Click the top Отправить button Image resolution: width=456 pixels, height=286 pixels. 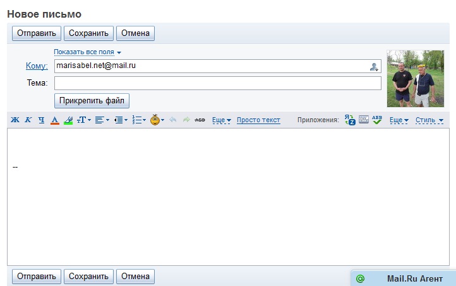36,33
